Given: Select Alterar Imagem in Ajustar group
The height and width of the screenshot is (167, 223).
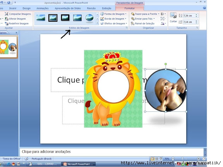Looking at the screenshot, I should coord(15,19).
